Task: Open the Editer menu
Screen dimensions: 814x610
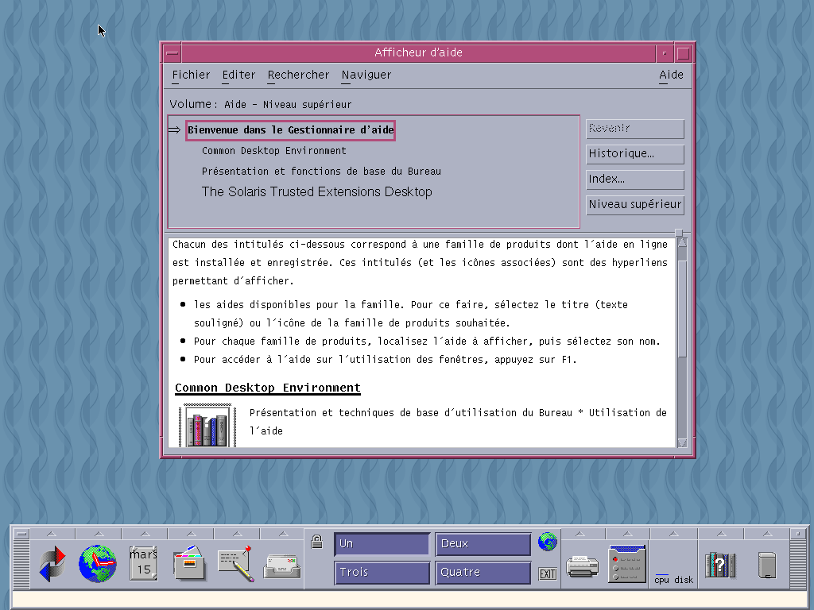Action: tap(238, 75)
